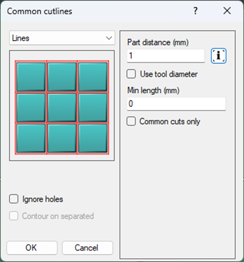This screenshot has width=244, height=262.
Task: Expand the Lines dropdown using its chevron arrow
Action: tap(109, 38)
